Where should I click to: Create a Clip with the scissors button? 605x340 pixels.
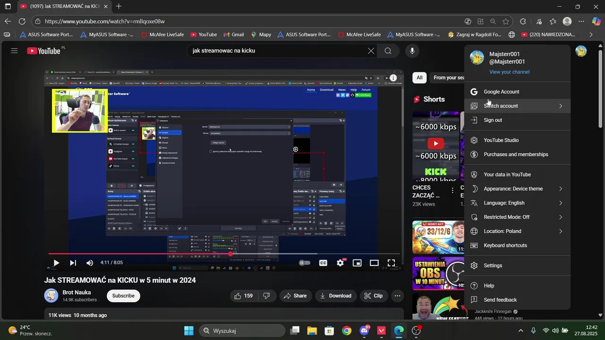coord(373,296)
